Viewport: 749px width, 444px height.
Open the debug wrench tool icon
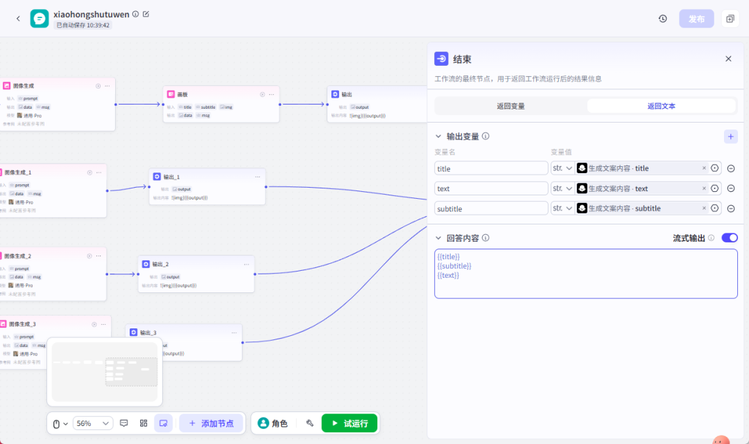pyautogui.click(x=310, y=423)
